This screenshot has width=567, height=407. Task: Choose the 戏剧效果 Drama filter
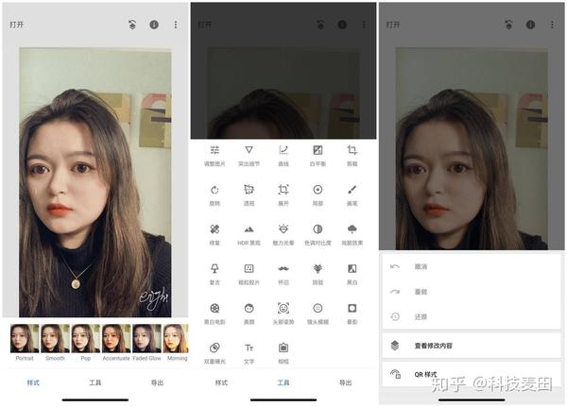click(352, 235)
